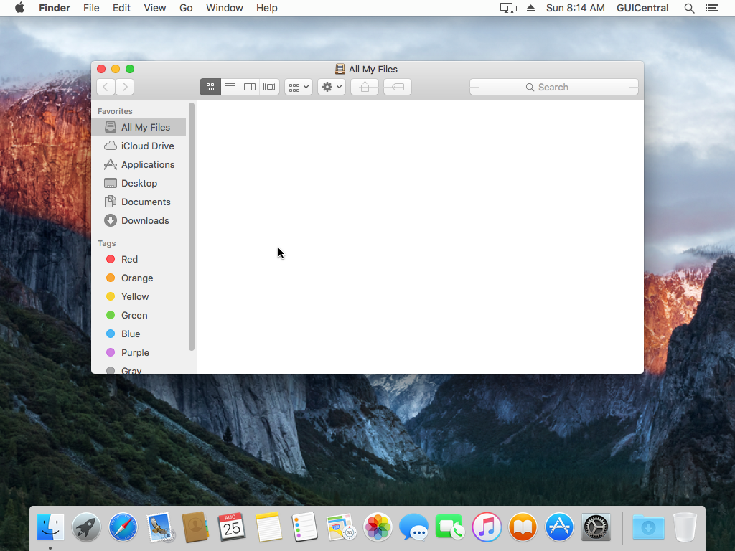The width and height of the screenshot is (735, 551).
Task: Open iTunes from the Dock
Action: pyautogui.click(x=487, y=527)
